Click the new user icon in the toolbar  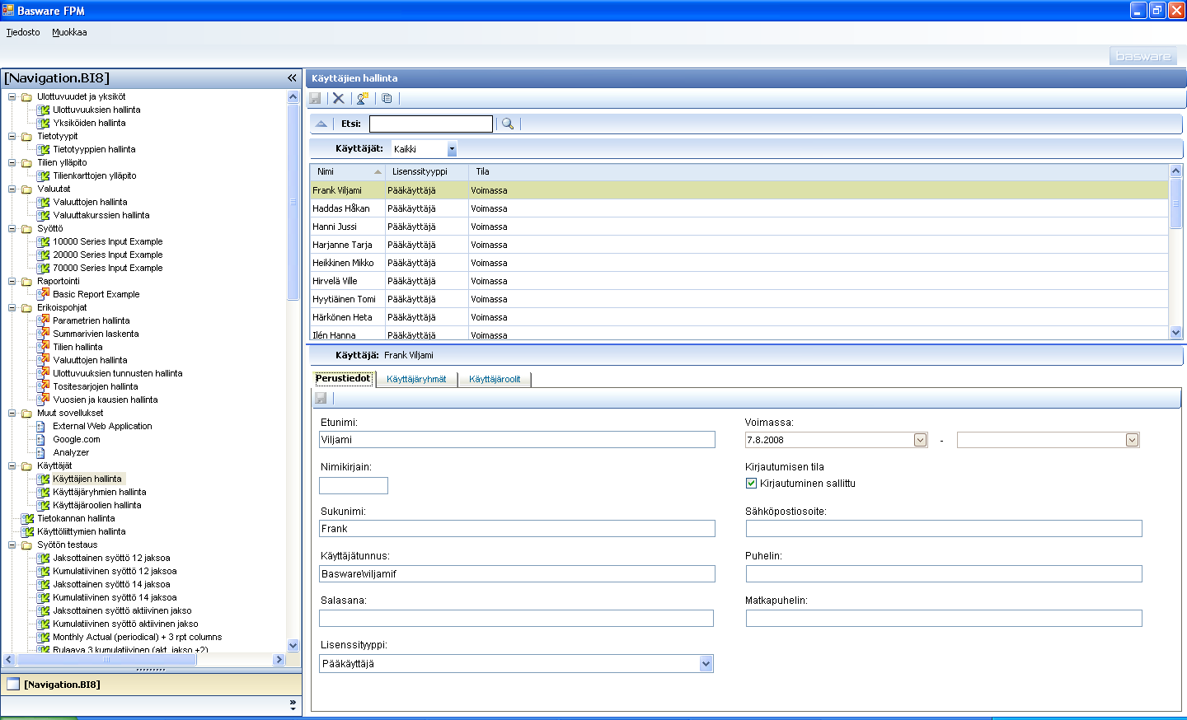[x=363, y=98]
